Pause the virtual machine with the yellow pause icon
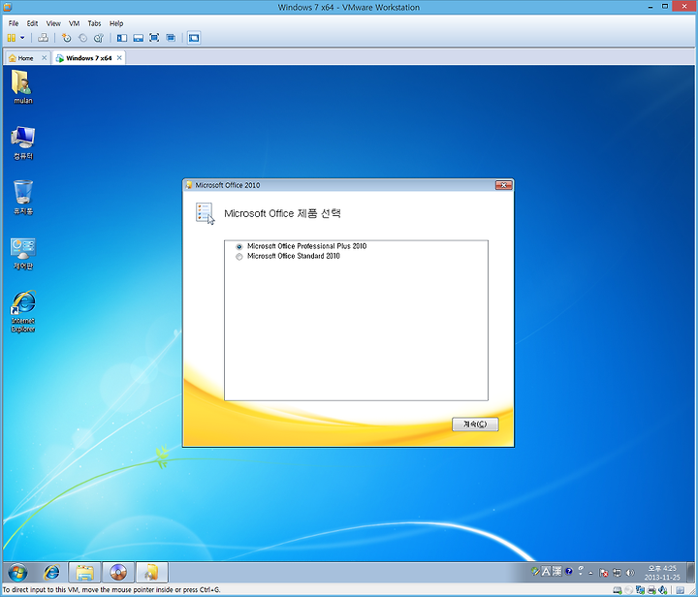Image resolution: width=698 pixels, height=597 pixels. click(12, 38)
